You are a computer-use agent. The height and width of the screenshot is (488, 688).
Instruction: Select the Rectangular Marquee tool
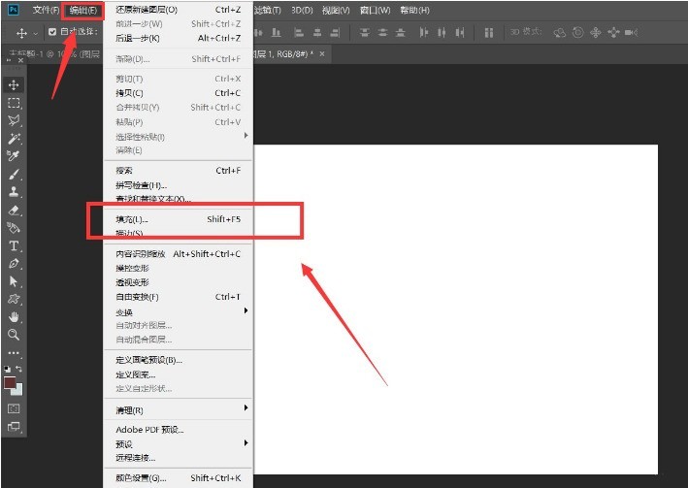point(14,103)
